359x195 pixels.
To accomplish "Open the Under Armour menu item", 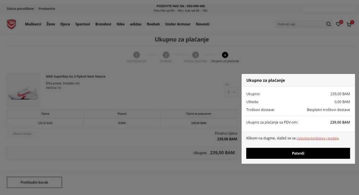I will pos(178,24).
